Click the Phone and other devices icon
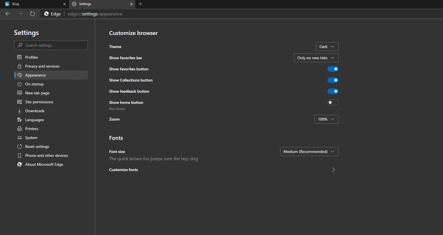443x235 pixels. click(x=20, y=155)
